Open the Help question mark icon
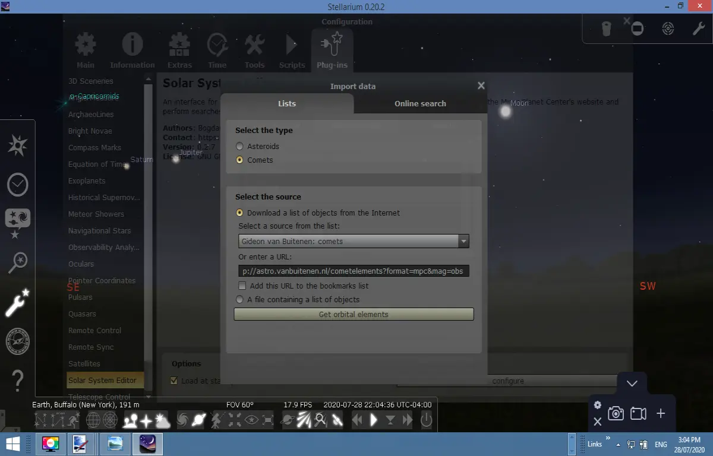 (18, 378)
